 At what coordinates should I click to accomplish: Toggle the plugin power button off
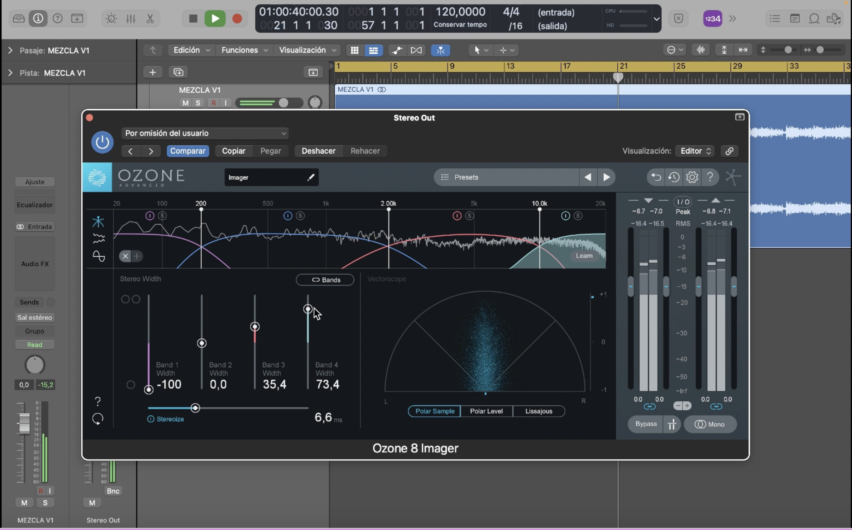click(102, 142)
